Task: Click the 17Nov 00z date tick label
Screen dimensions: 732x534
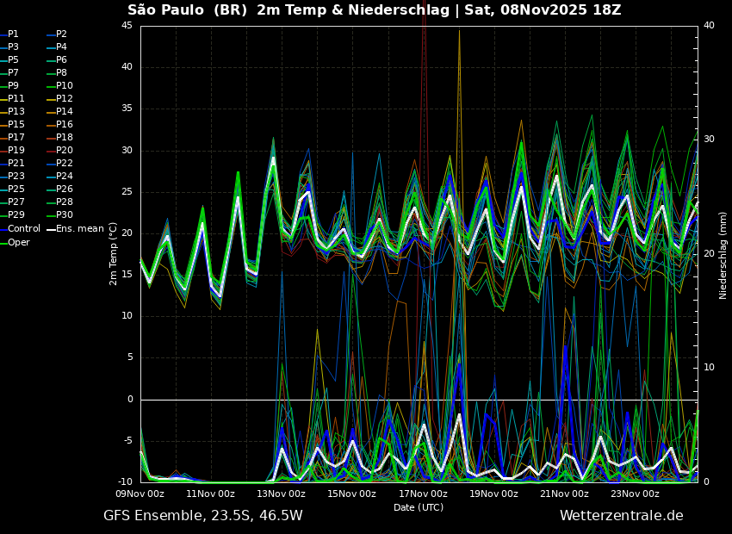Action: click(x=423, y=494)
